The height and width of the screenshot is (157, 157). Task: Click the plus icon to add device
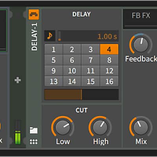click(18, 80)
